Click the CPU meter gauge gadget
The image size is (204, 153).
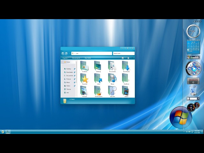point(191,107)
